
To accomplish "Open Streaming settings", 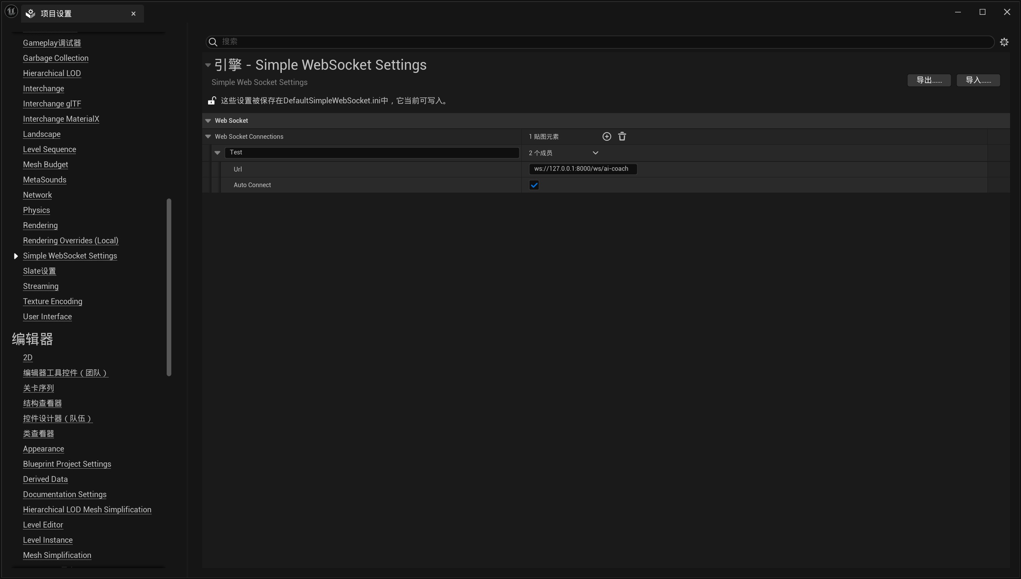I will [x=41, y=286].
